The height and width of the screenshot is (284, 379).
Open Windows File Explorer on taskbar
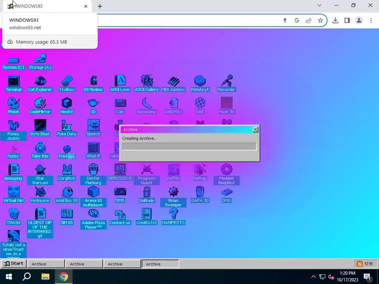pos(45,277)
